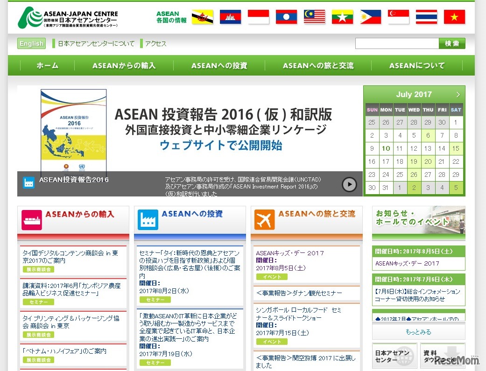Viewport: 486px width, 371px height.
Task: Open 激動ASEANのIT革新 seminar article
Action: [x=188, y=327]
